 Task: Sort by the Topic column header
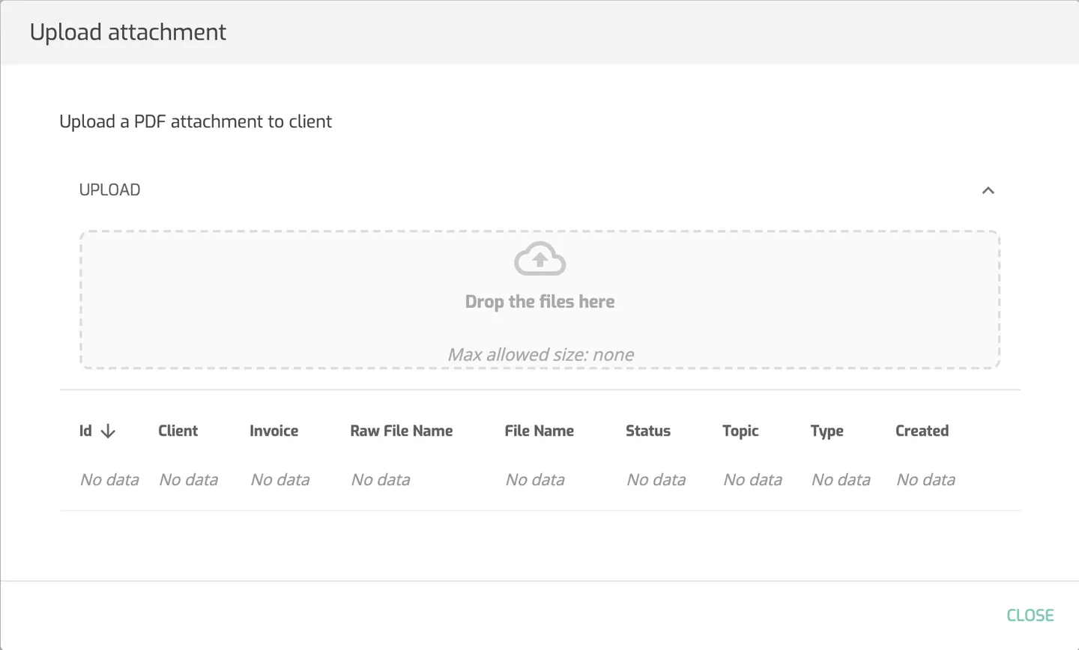tap(740, 431)
